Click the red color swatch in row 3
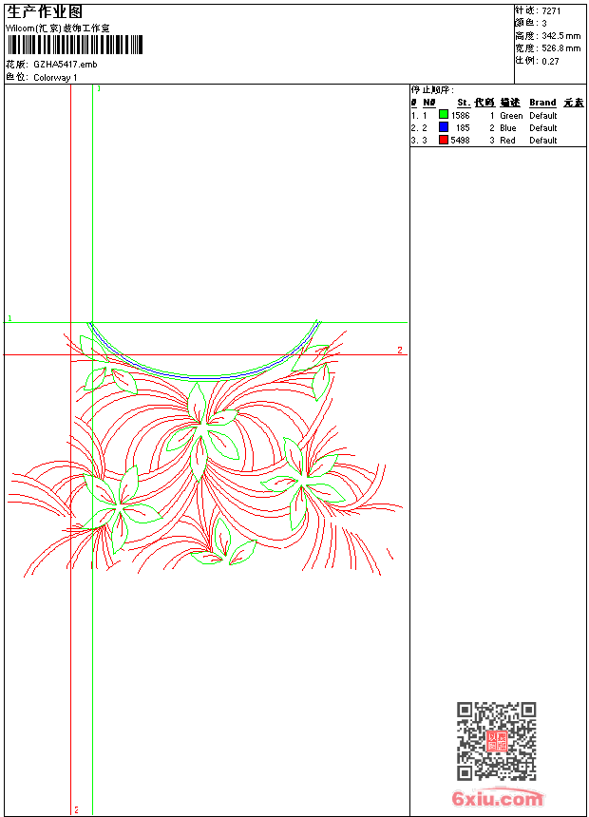Image resolution: width=589 pixels, height=817 pixels. pos(443,140)
